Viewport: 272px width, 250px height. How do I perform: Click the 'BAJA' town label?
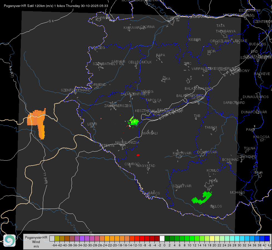259,172
